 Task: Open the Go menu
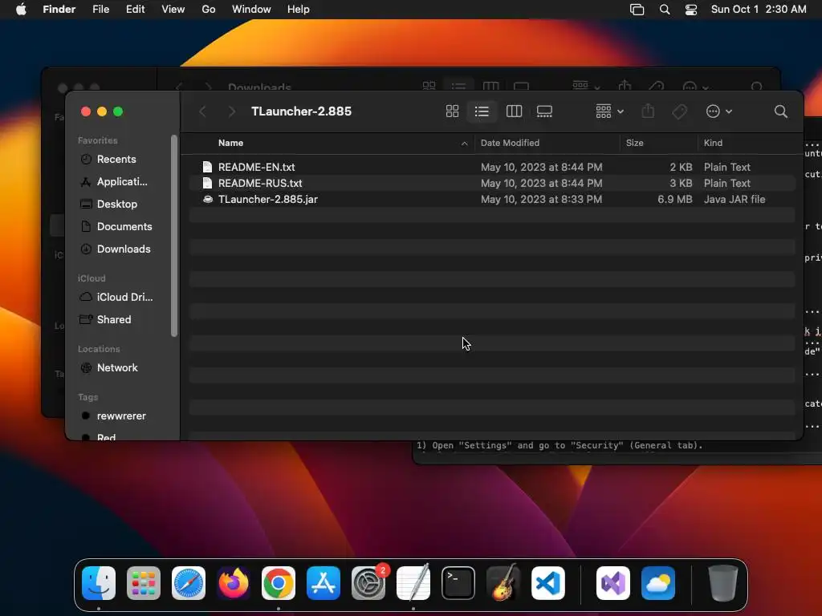point(209,10)
